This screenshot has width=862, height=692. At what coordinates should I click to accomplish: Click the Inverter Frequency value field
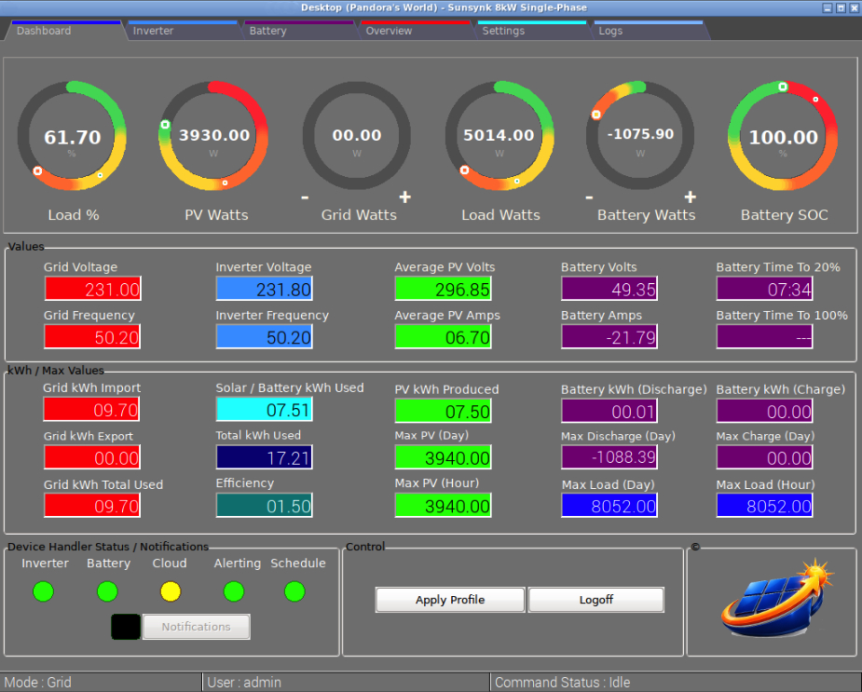pyautogui.click(x=265, y=337)
